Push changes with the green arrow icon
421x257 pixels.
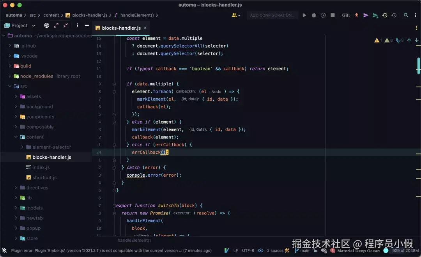[x=375, y=15]
